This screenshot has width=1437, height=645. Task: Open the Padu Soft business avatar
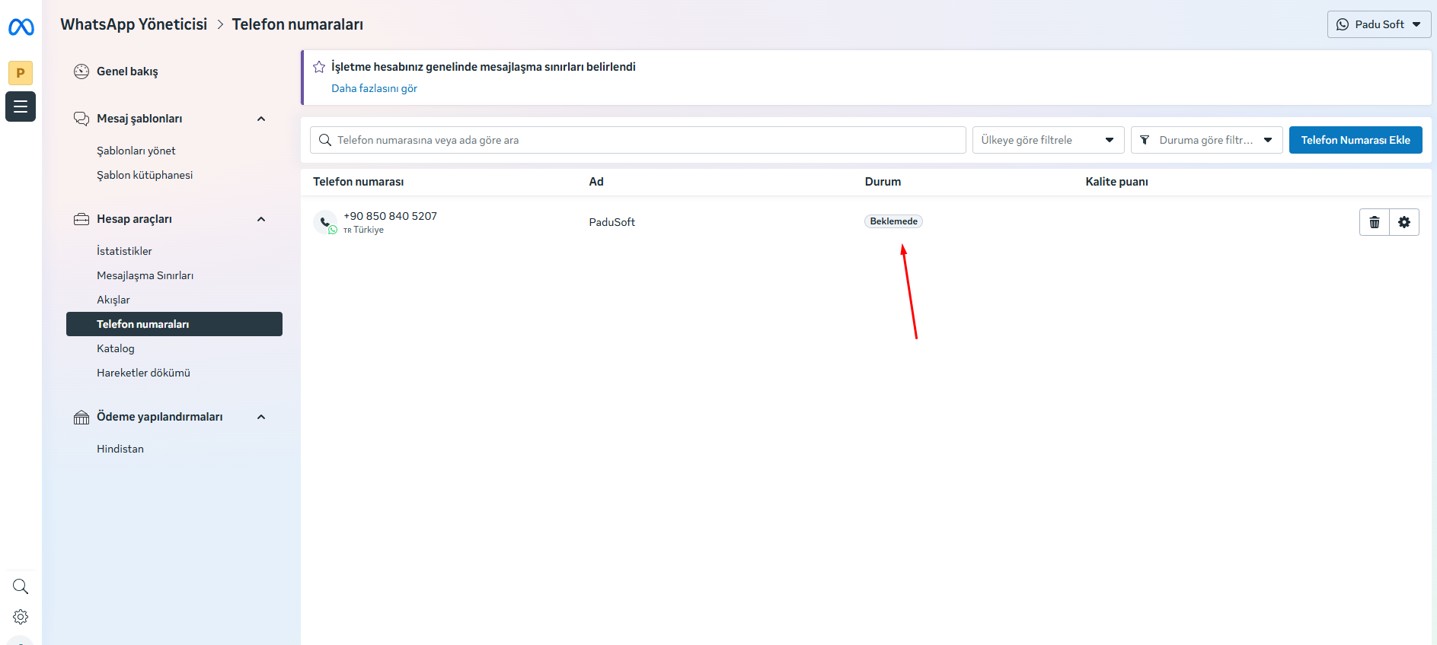21,73
